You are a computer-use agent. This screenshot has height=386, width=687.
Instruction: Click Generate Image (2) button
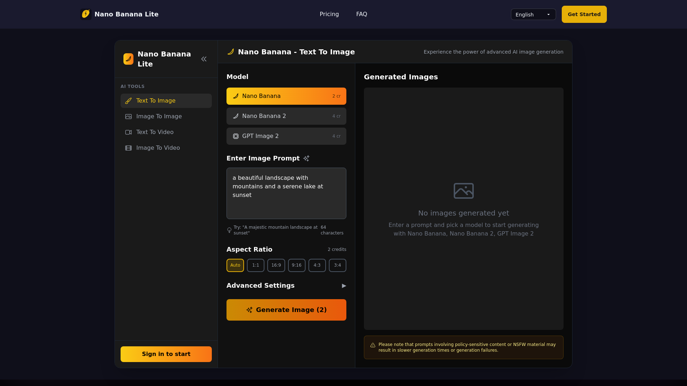point(286,310)
